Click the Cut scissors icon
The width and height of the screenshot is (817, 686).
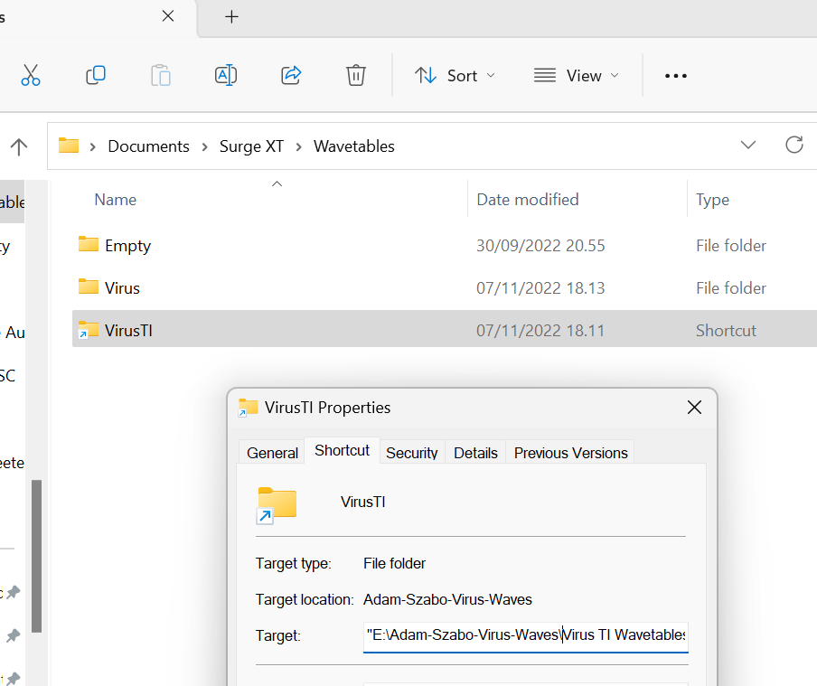(x=31, y=75)
